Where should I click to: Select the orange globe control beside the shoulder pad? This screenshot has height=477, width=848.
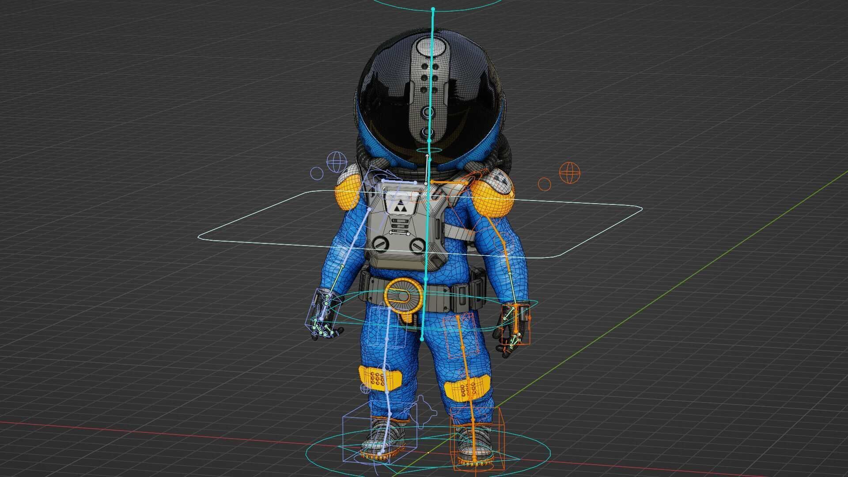(569, 172)
